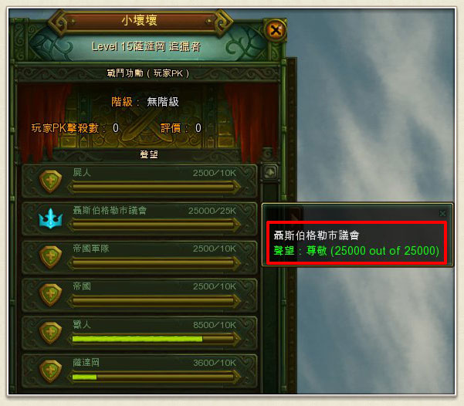Click the 階級 無階級 rank label
Screen dimensions: 464x406
[145, 102]
